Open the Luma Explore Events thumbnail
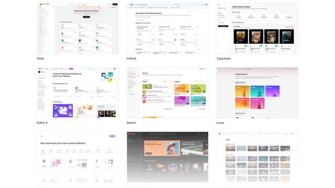 (257, 93)
